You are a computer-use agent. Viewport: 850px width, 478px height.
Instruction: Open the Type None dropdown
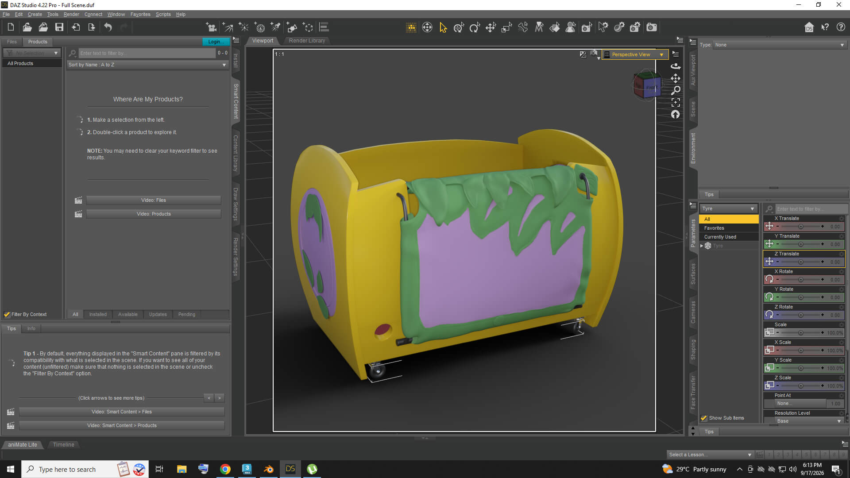[x=780, y=45]
